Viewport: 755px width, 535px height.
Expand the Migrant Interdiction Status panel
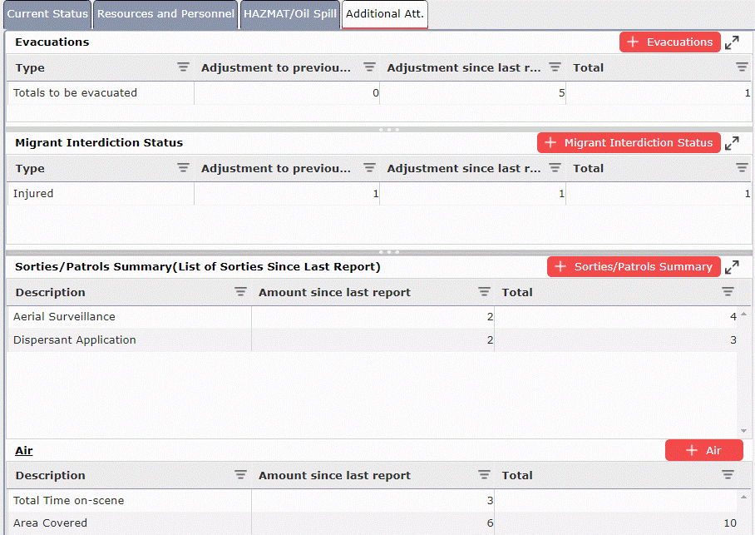tap(733, 142)
